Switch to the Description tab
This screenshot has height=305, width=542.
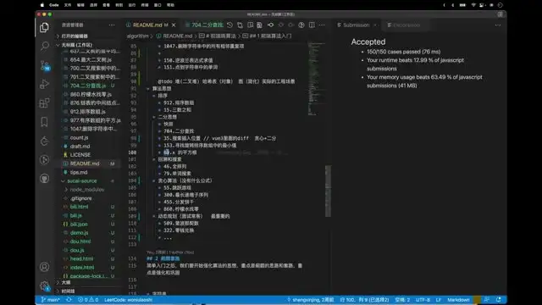(x=406, y=25)
